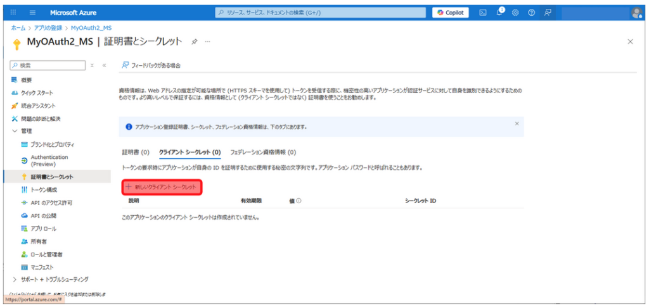
Task: Click the top resource search box
Action: (320, 13)
